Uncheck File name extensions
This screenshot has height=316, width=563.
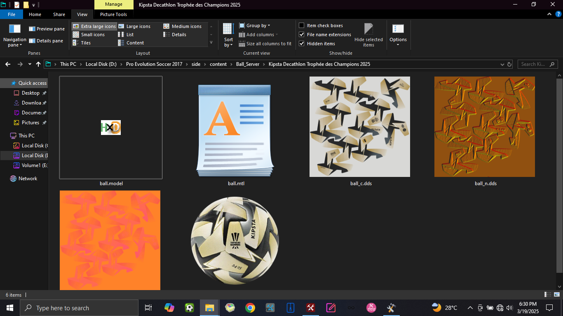[x=302, y=35]
